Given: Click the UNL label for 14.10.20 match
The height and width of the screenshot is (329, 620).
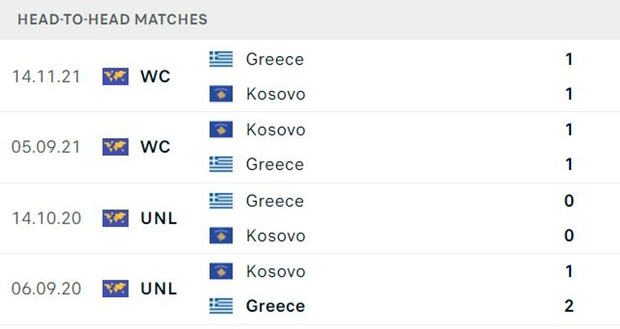Looking at the screenshot, I should click(x=159, y=218).
